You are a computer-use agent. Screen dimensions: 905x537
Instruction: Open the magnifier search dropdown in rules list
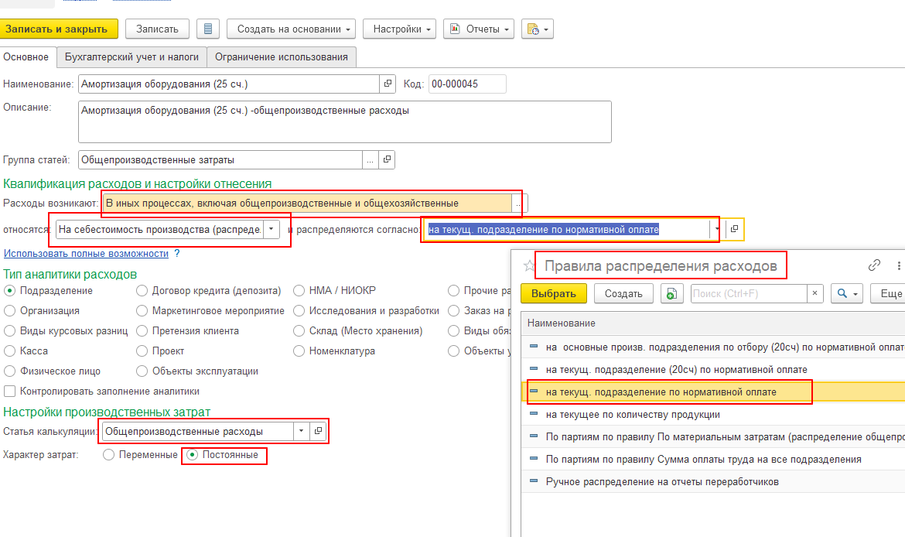[x=847, y=294]
